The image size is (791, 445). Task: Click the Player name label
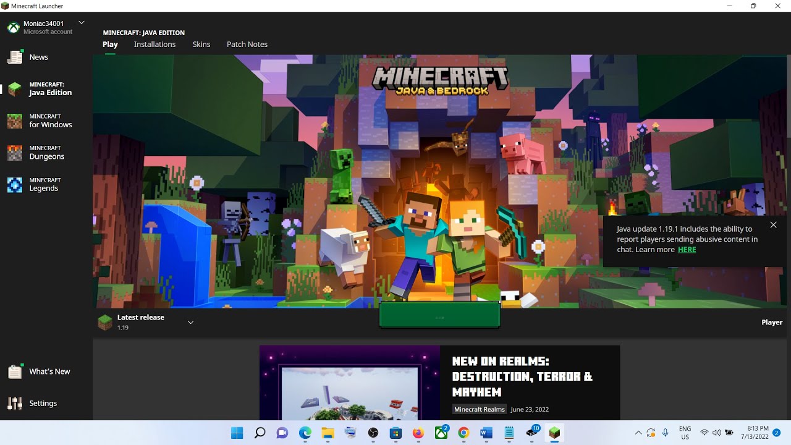(772, 322)
